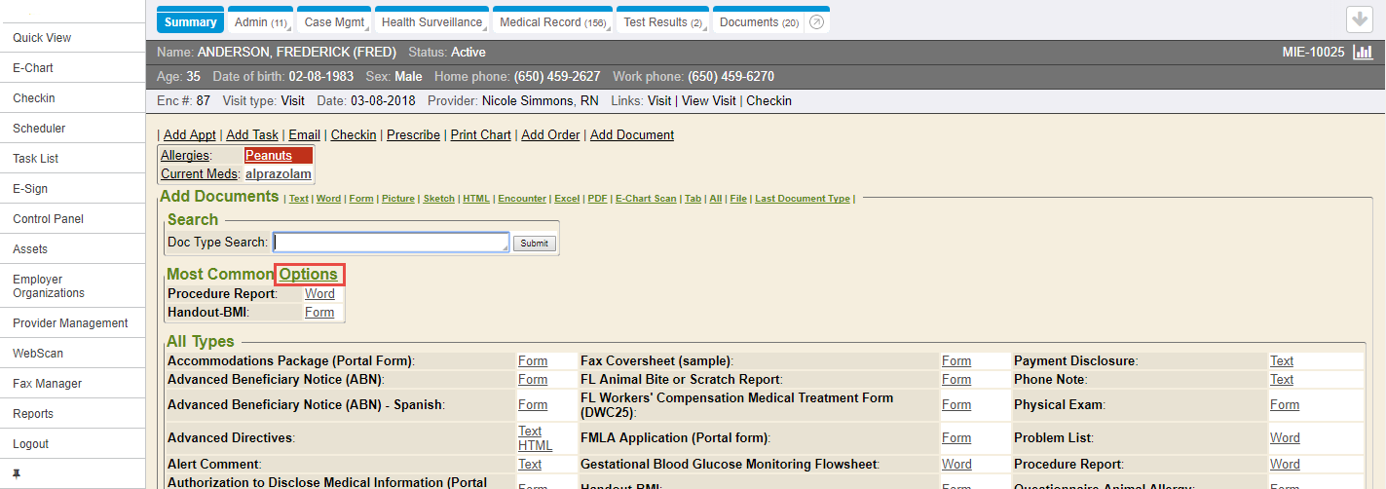
Task: Open Text link for Payment Disclosure
Action: coord(1282,361)
